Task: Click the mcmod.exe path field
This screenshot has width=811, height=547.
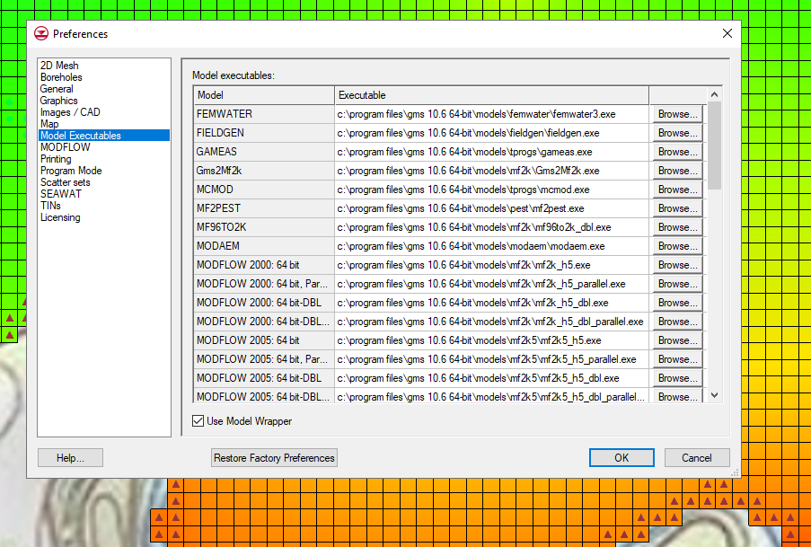Action: click(x=492, y=190)
